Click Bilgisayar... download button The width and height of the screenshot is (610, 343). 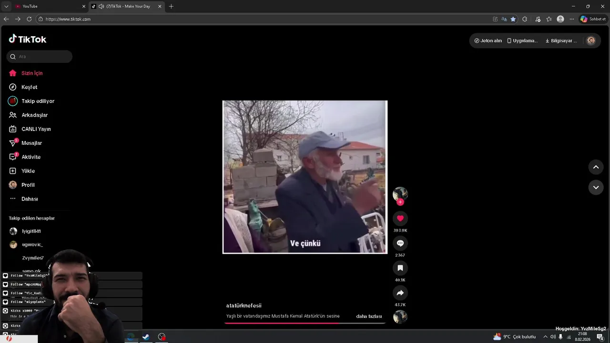(561, 40)
